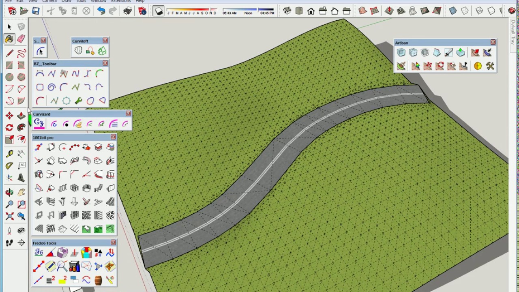Click the Extension Warehouse icon

512,11
